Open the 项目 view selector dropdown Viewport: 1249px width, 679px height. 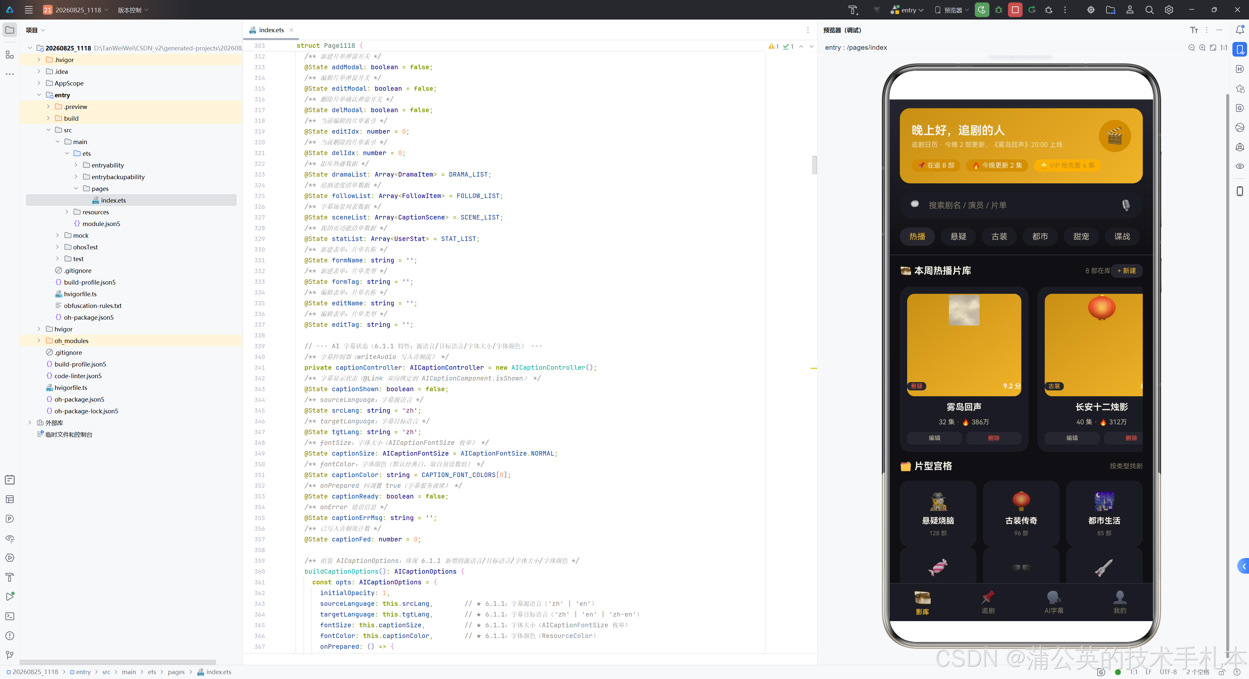point(35,30)
